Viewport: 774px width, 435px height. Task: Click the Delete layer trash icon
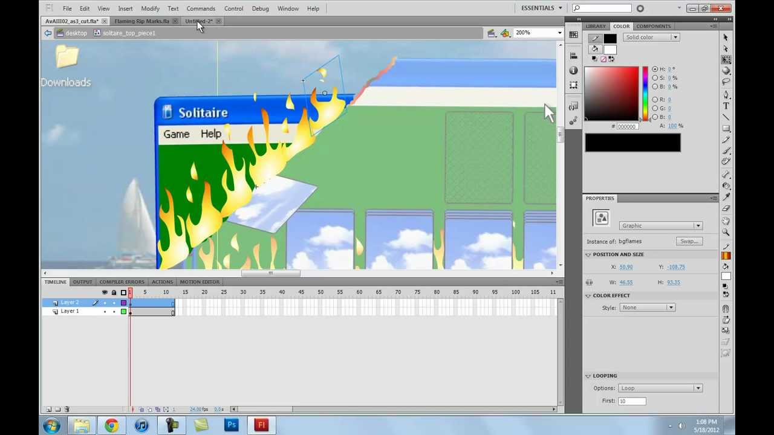tap(67, 409)
